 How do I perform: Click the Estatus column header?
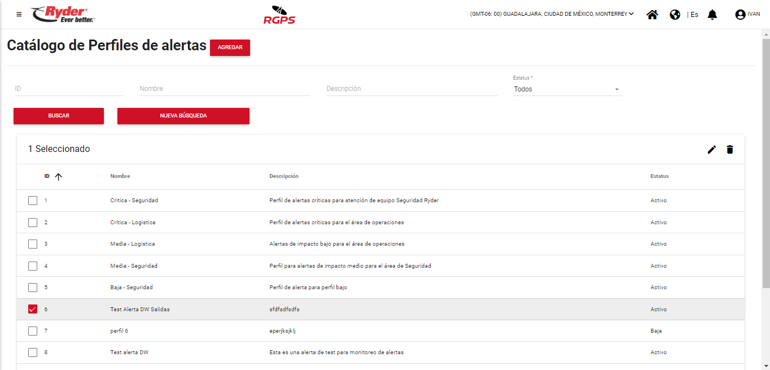click(659, 176)
